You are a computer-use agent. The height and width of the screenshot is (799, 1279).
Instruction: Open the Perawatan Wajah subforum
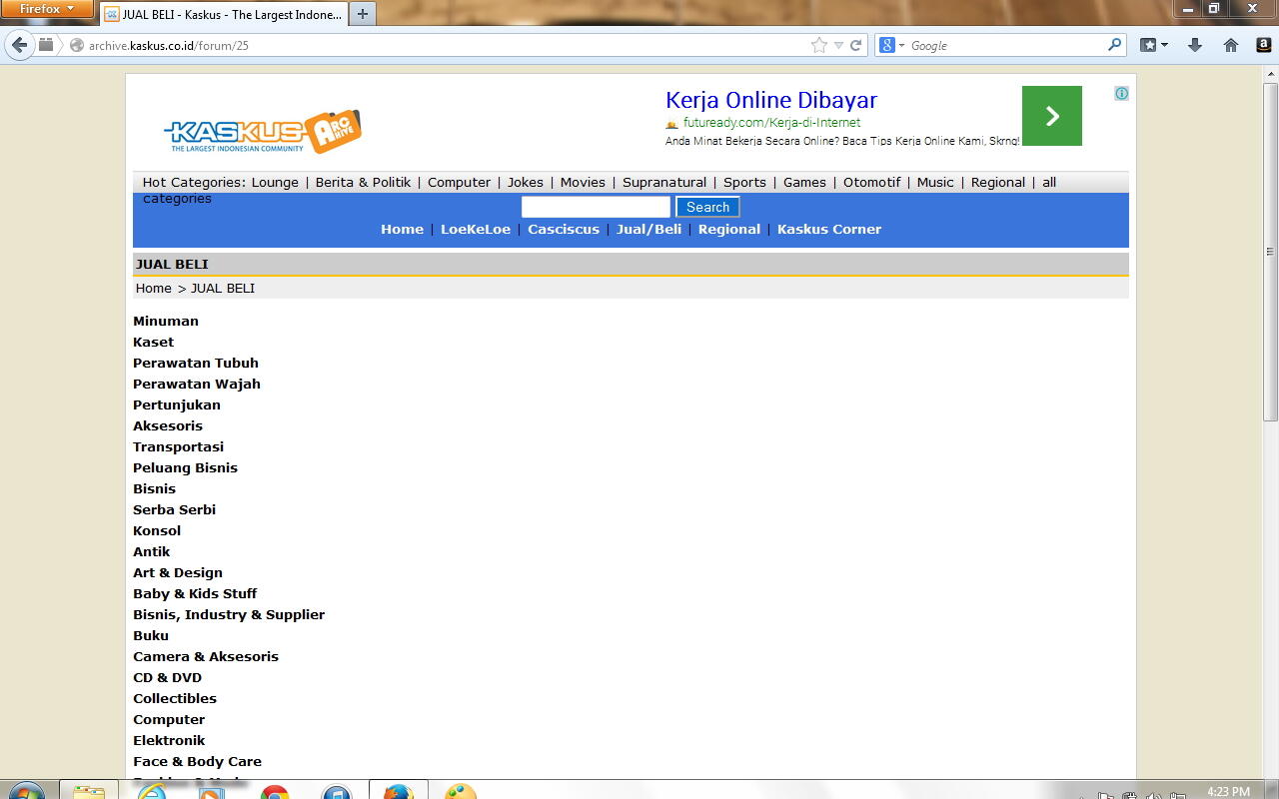pyautogui.click(x=197, y=384)
